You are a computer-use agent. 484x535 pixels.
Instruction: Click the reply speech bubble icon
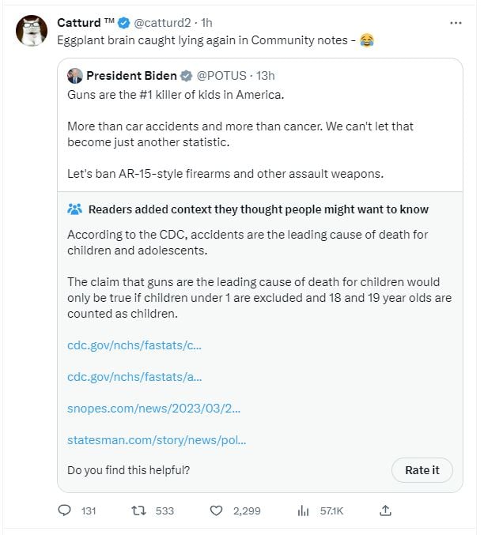pos(65,511)
